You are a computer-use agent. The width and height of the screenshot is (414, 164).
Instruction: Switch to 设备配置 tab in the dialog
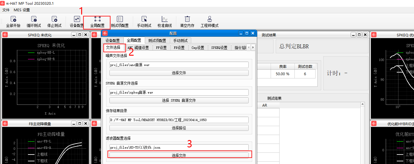tap(113, 41)
